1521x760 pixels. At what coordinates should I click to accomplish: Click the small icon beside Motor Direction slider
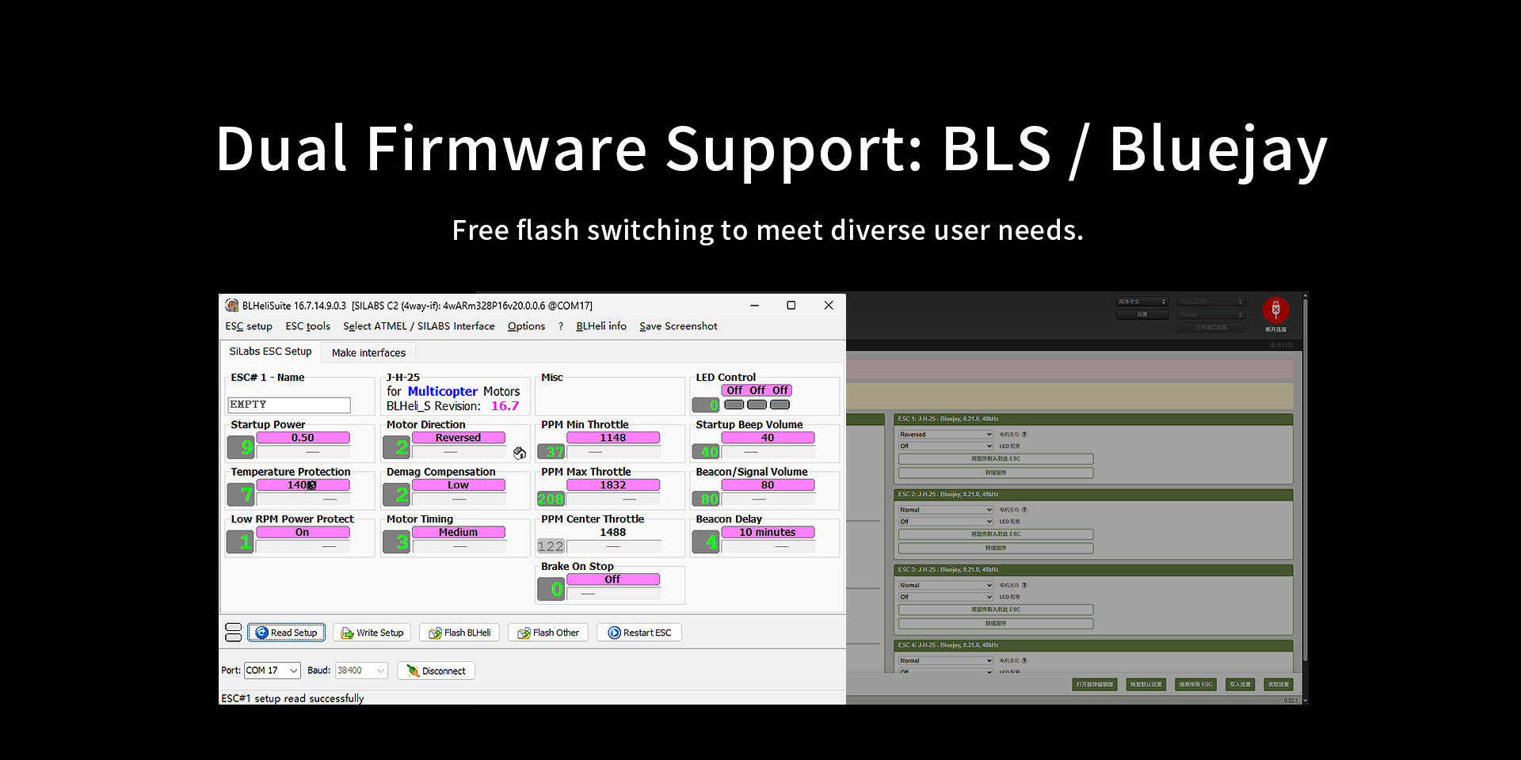(520, 453)
